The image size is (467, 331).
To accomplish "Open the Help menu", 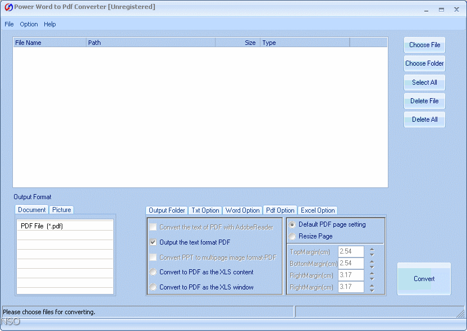I will (50, 24).
